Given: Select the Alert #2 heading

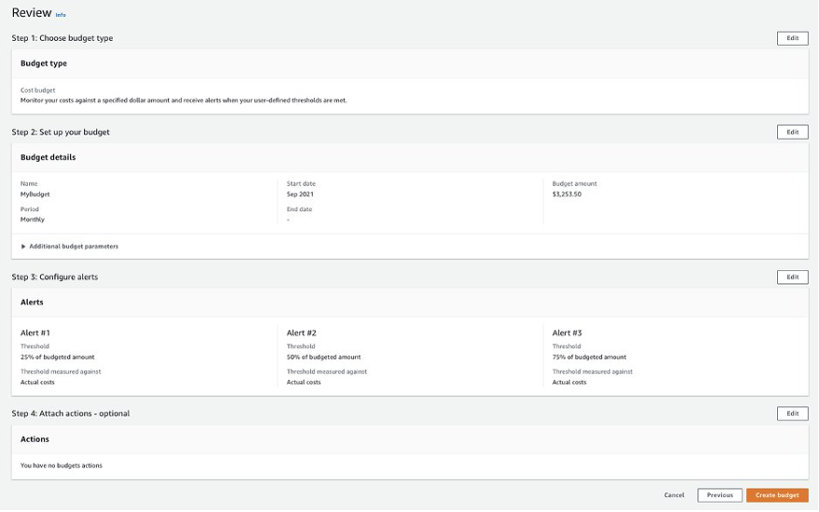Looking at the screenshot, I should [302, 332].
